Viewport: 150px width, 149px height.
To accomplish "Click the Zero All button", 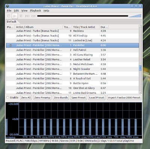I will [26, 98].
